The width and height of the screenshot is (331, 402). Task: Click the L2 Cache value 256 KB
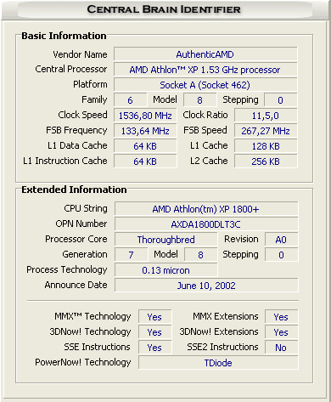266,161
